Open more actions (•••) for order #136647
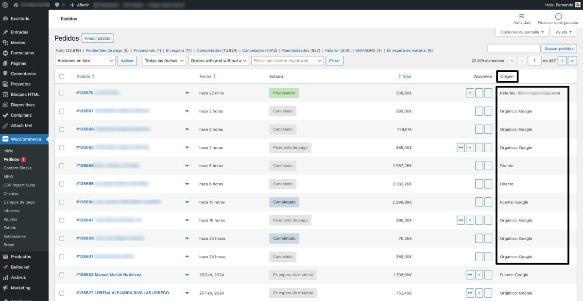583x301 pixels. click(x=461, y=220)
